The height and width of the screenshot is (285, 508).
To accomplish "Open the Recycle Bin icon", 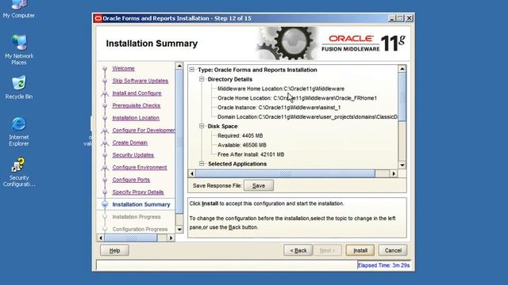I will pos(19,88).
